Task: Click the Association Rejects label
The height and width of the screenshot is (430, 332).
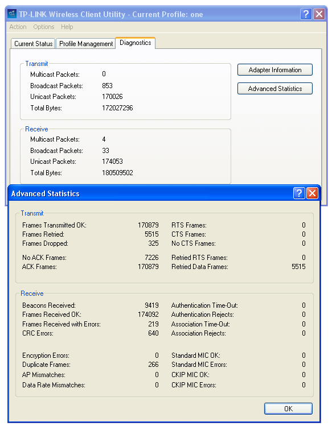Action: [199, 333]
